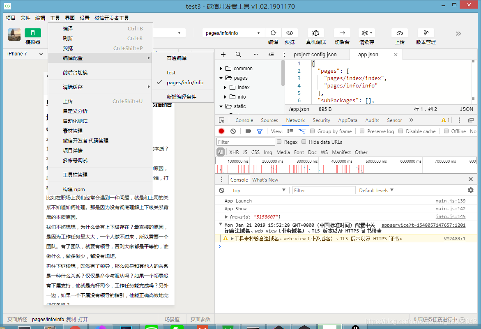Expand the index folder

225,87
